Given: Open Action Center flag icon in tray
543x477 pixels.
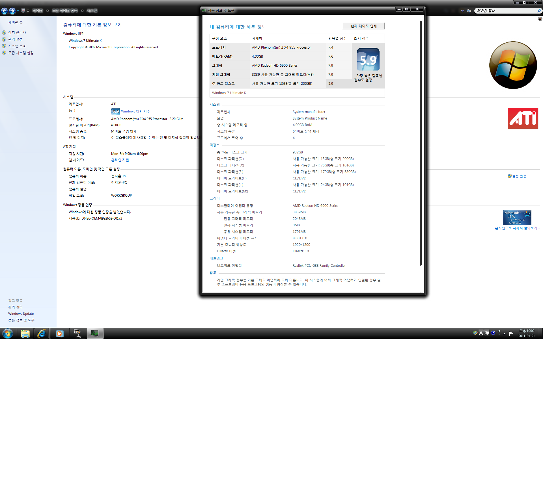Looking at the screenshot, I should pos(511,333).
